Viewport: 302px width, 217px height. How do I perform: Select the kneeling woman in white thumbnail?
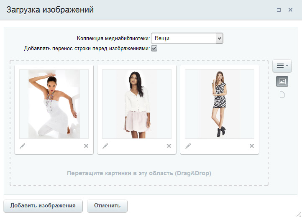pyautogui.click(x=54, y=104)
